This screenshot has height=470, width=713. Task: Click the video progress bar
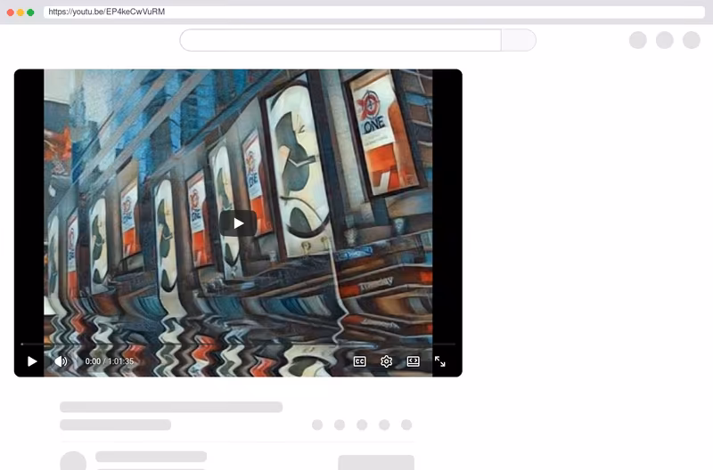coord(238,344)
